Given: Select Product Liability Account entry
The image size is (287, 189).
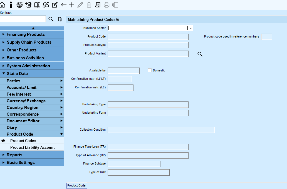Looking at the screenshot, I should point(32,147).
